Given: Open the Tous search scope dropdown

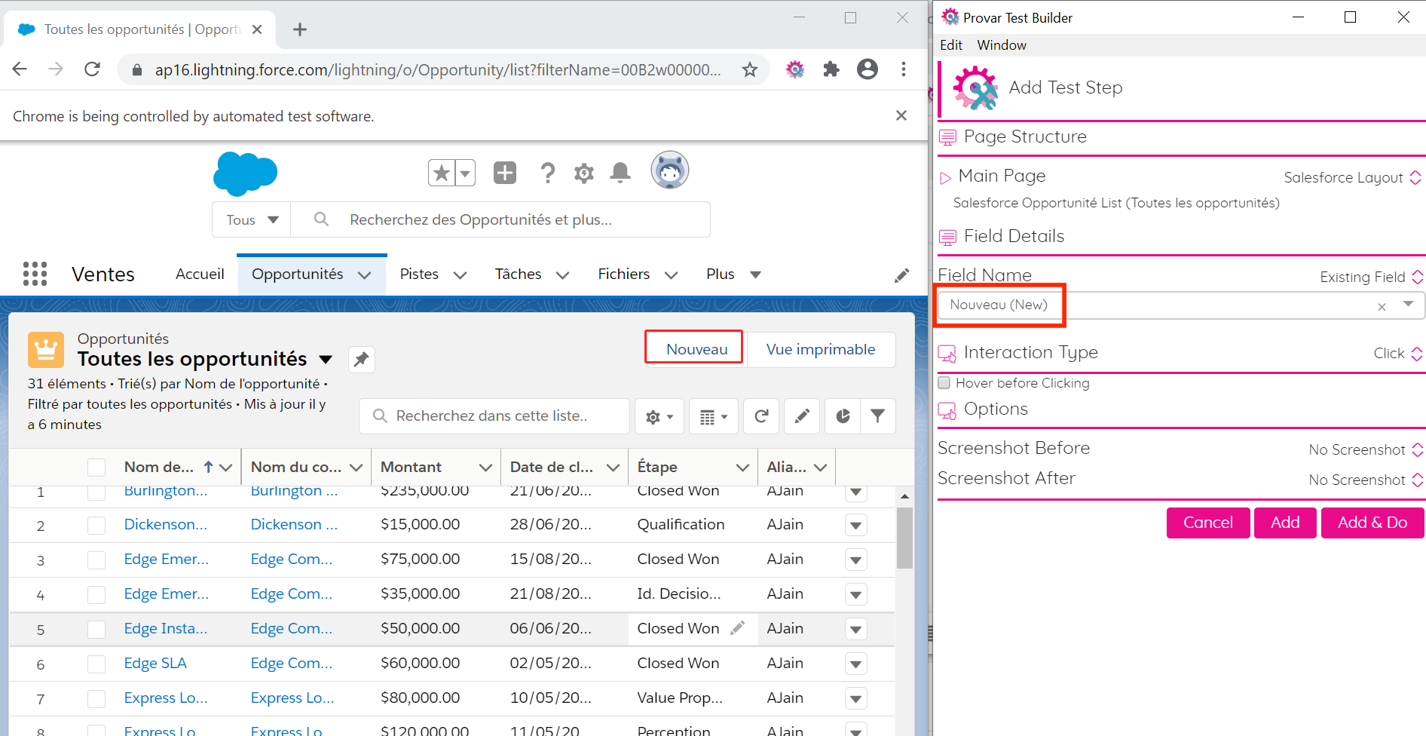Looking at the screenshot, I should coord(252,219).
